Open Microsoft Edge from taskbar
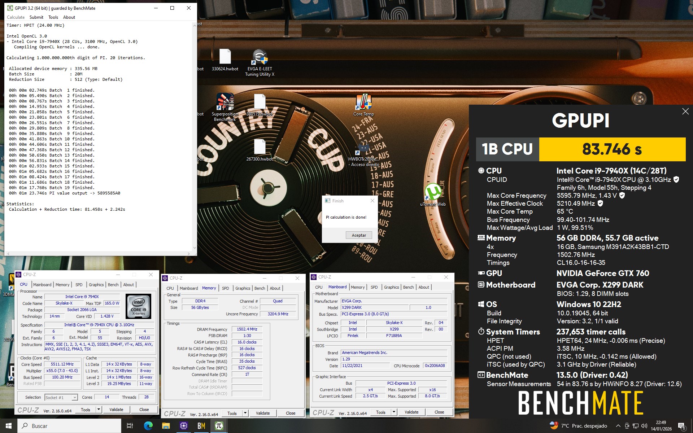Screen dimensions: 693x433 148,426
